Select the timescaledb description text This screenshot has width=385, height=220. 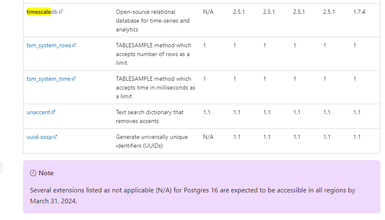click(153, 20)
